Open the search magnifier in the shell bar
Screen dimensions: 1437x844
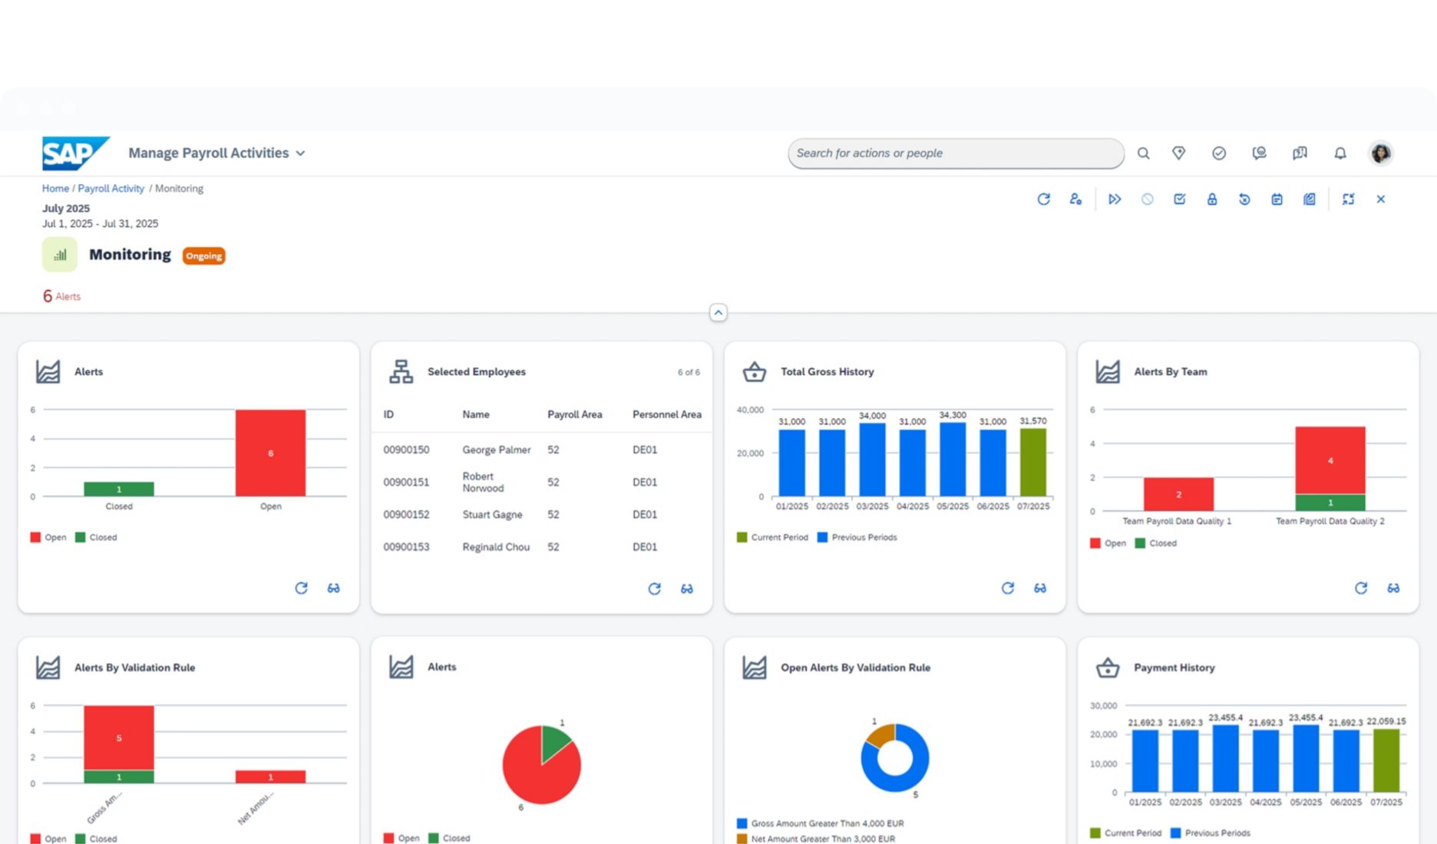[x=1143, y=153]
